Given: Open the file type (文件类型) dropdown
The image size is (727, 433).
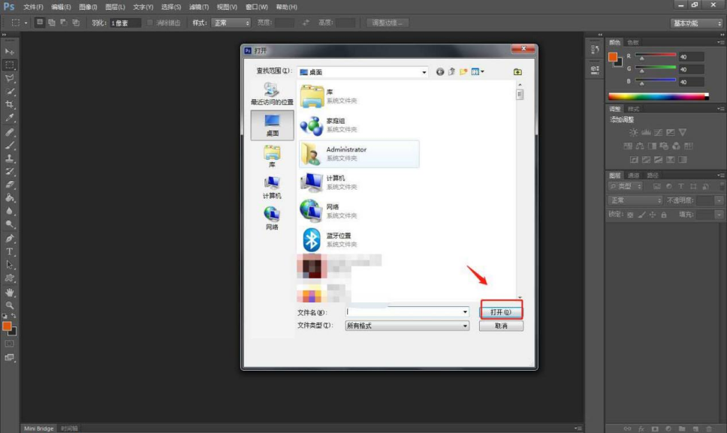Looking at the screenshot, I should pyautogui.click(x=465, y=326).
